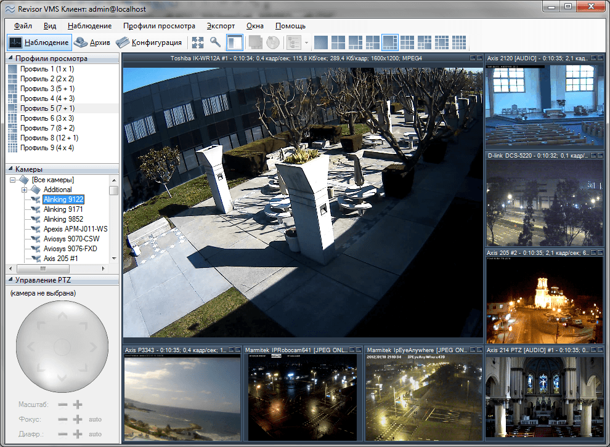
Task: Open the Профили просмотра menu
Action: [158, 26]
